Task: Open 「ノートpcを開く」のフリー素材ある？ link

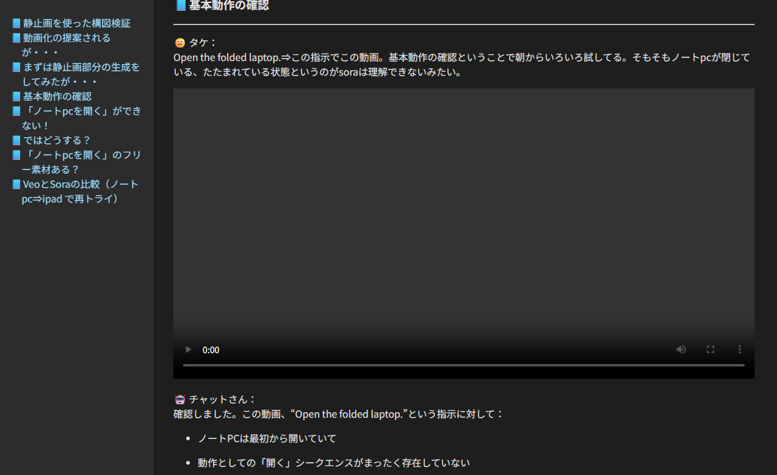Action: (82, 155)
